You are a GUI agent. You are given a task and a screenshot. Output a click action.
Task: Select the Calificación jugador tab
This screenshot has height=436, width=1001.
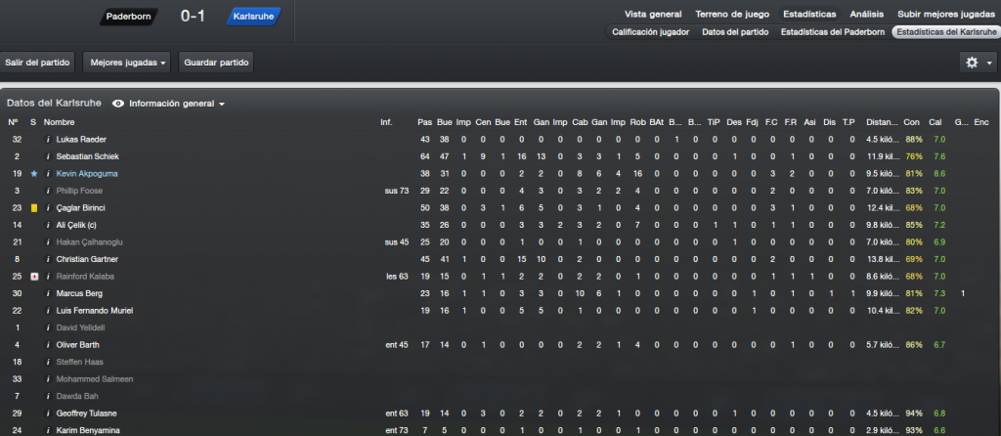pos(650,31)
